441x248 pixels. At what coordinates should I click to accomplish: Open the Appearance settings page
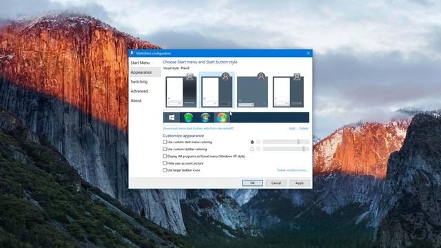(145, 72)
